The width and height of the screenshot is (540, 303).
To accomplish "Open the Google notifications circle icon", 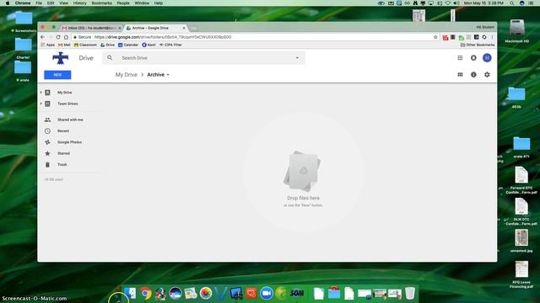I will tap(473, 58).
